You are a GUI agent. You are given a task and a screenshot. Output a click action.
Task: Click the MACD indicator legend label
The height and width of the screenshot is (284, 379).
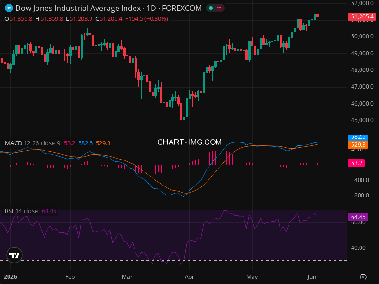(x=14, y=143)
